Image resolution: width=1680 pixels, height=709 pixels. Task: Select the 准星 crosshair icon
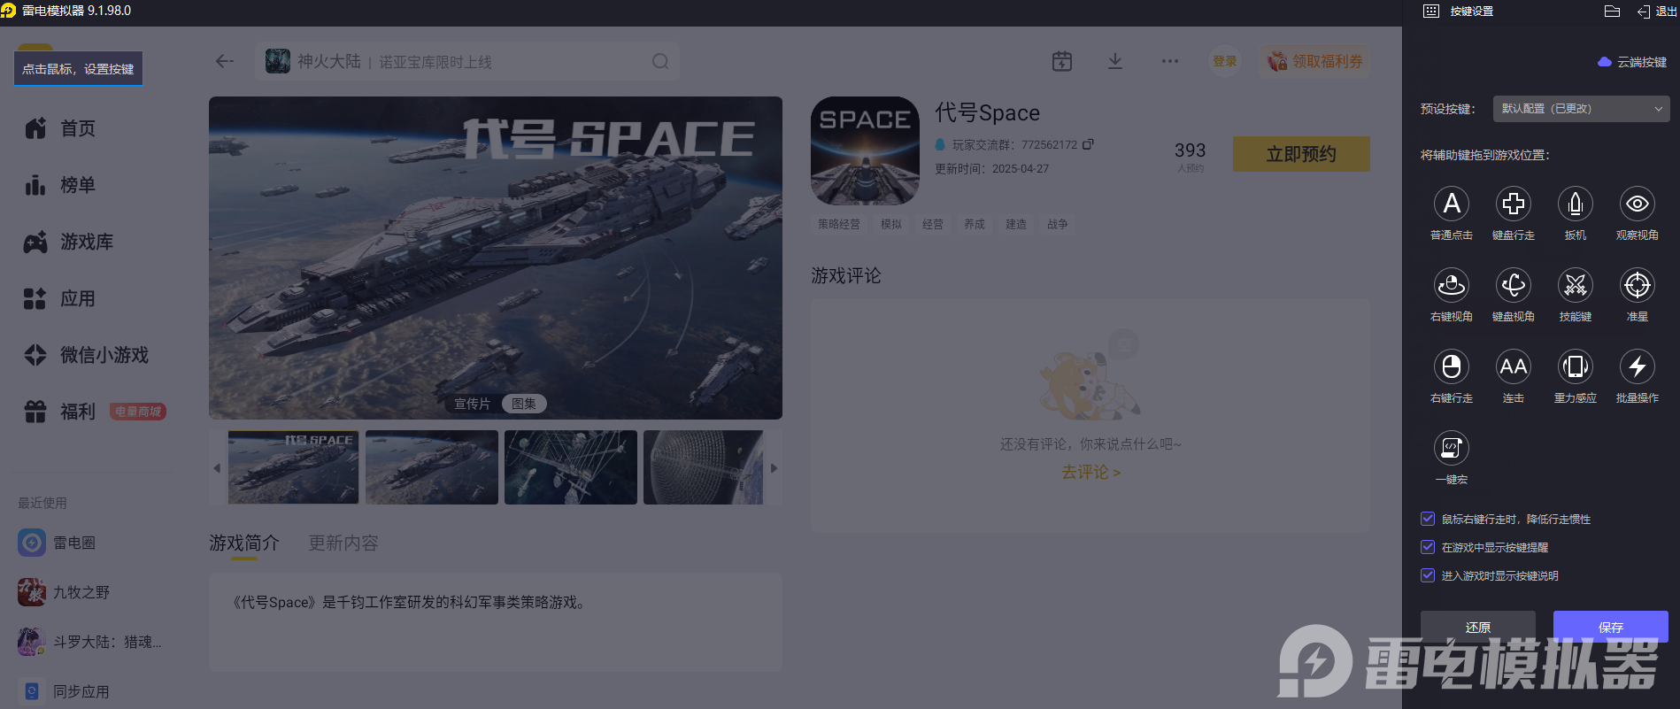pyautogui.click(x=1638, y=286)
